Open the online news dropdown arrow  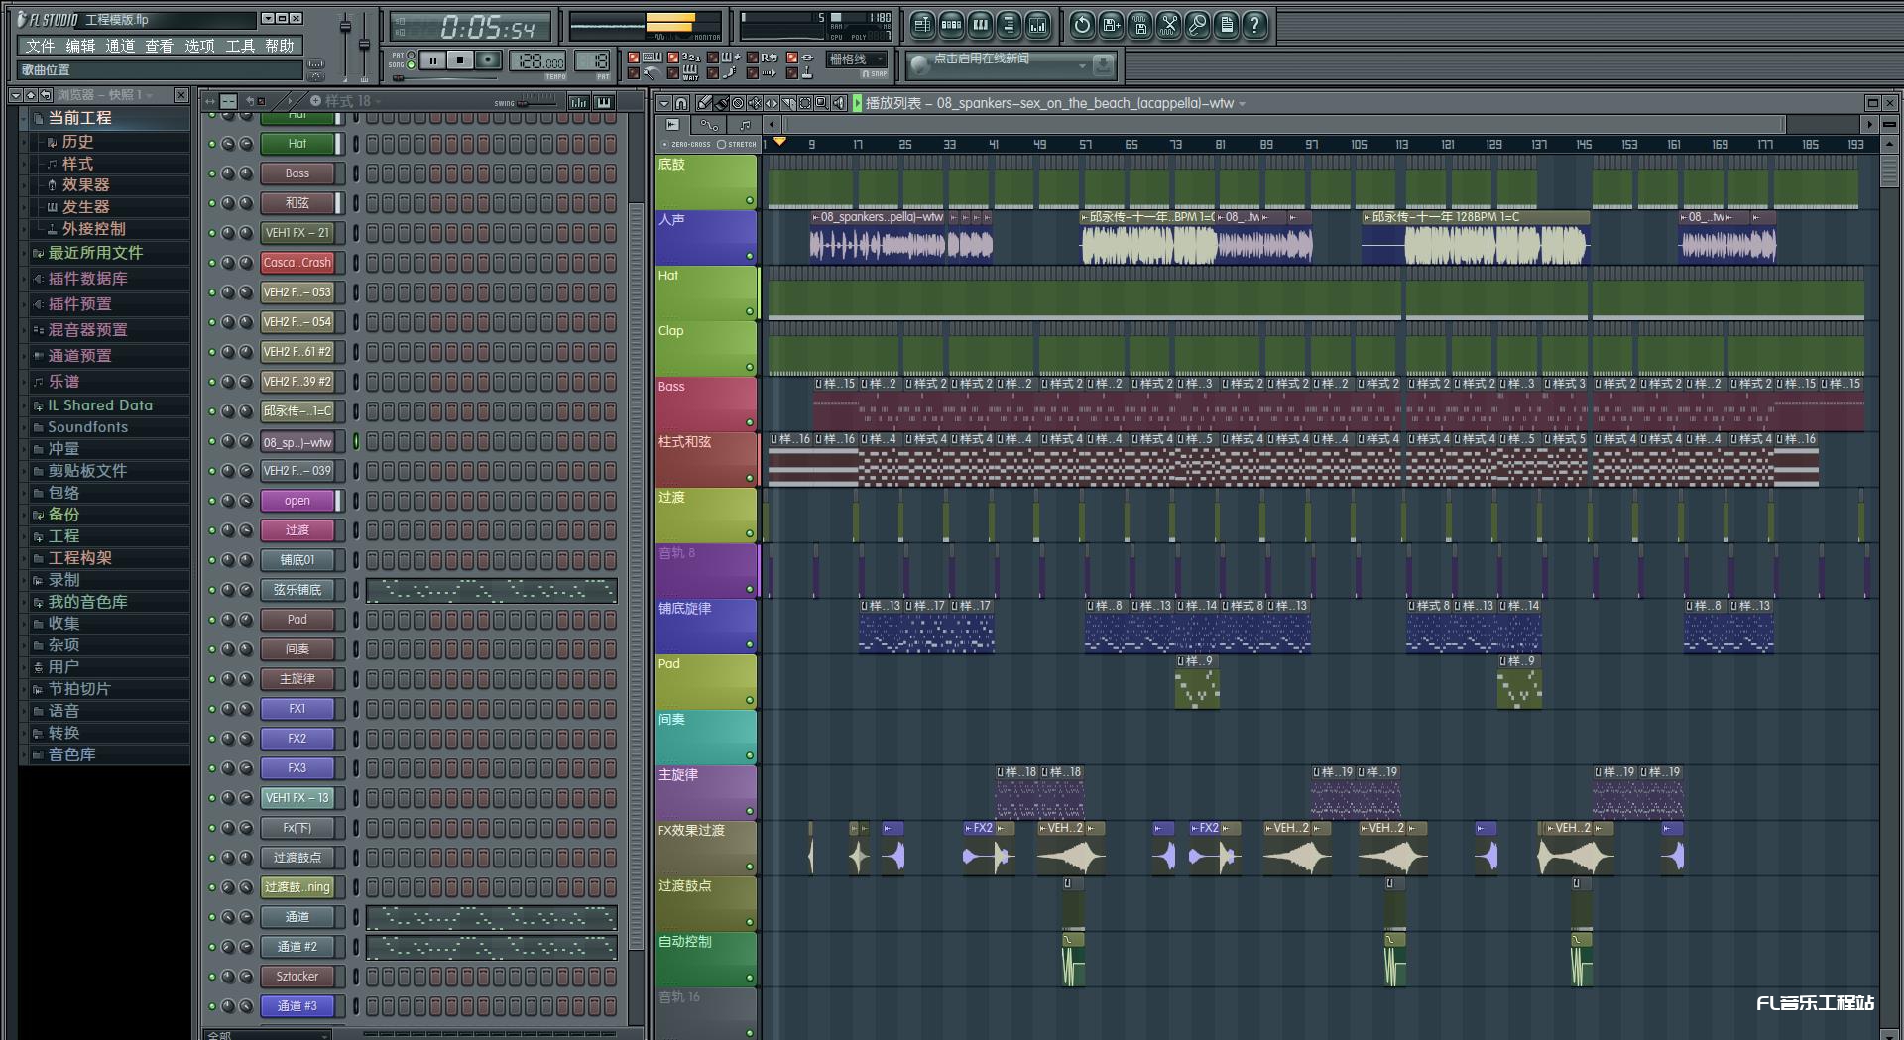[1082, 65]
